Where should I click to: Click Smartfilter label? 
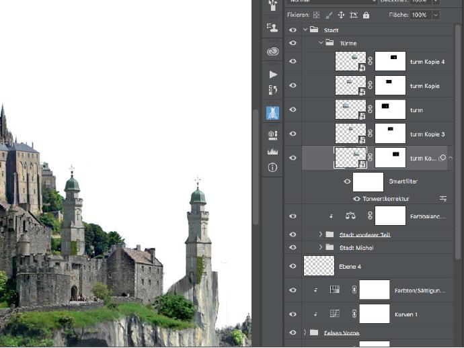coord(403,181)
